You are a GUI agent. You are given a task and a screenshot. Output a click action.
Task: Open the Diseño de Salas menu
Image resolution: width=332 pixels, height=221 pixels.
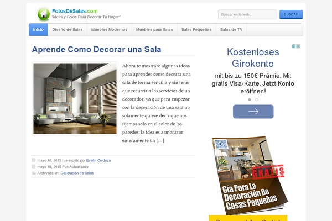point(68,30)
